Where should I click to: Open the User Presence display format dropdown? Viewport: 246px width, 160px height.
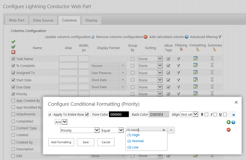[x=108, y=73]
